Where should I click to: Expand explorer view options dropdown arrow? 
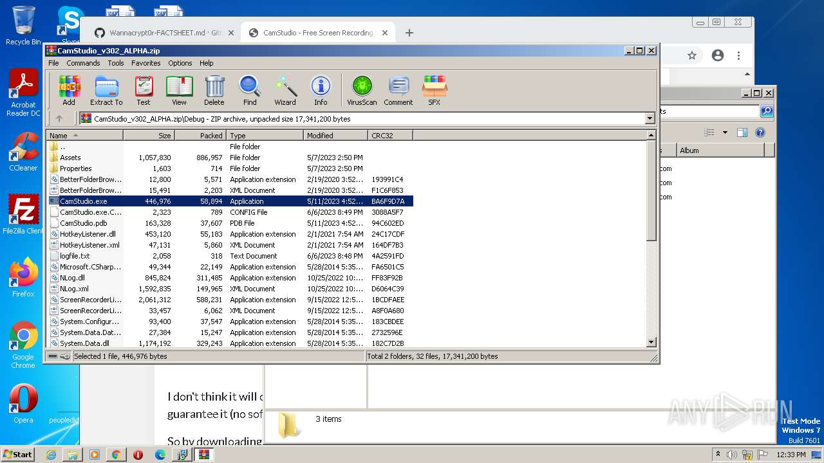[725, 132]
